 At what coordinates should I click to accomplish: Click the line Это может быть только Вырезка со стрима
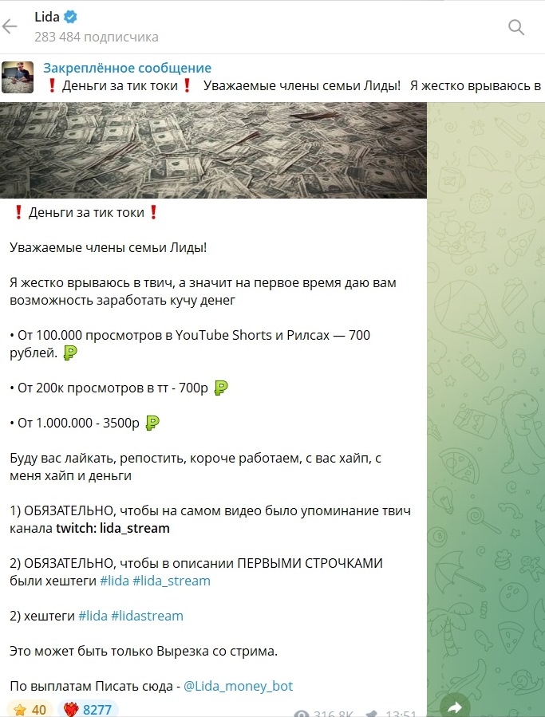point(144,651)
